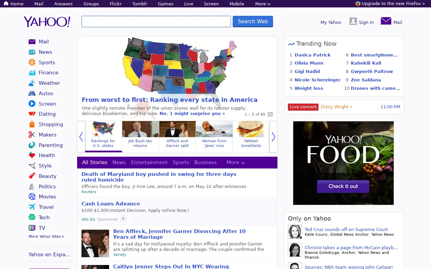
Task: Select Woman from 'Jaws' now thumbnail
Action: click(214, 136)
